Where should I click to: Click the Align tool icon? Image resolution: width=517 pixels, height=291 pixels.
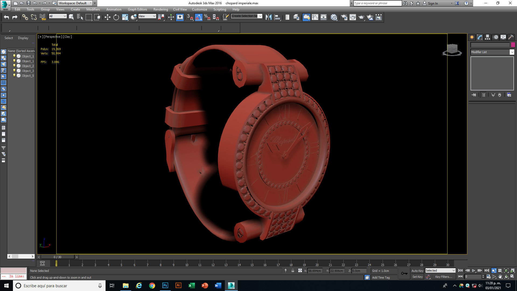click(277, 17)
